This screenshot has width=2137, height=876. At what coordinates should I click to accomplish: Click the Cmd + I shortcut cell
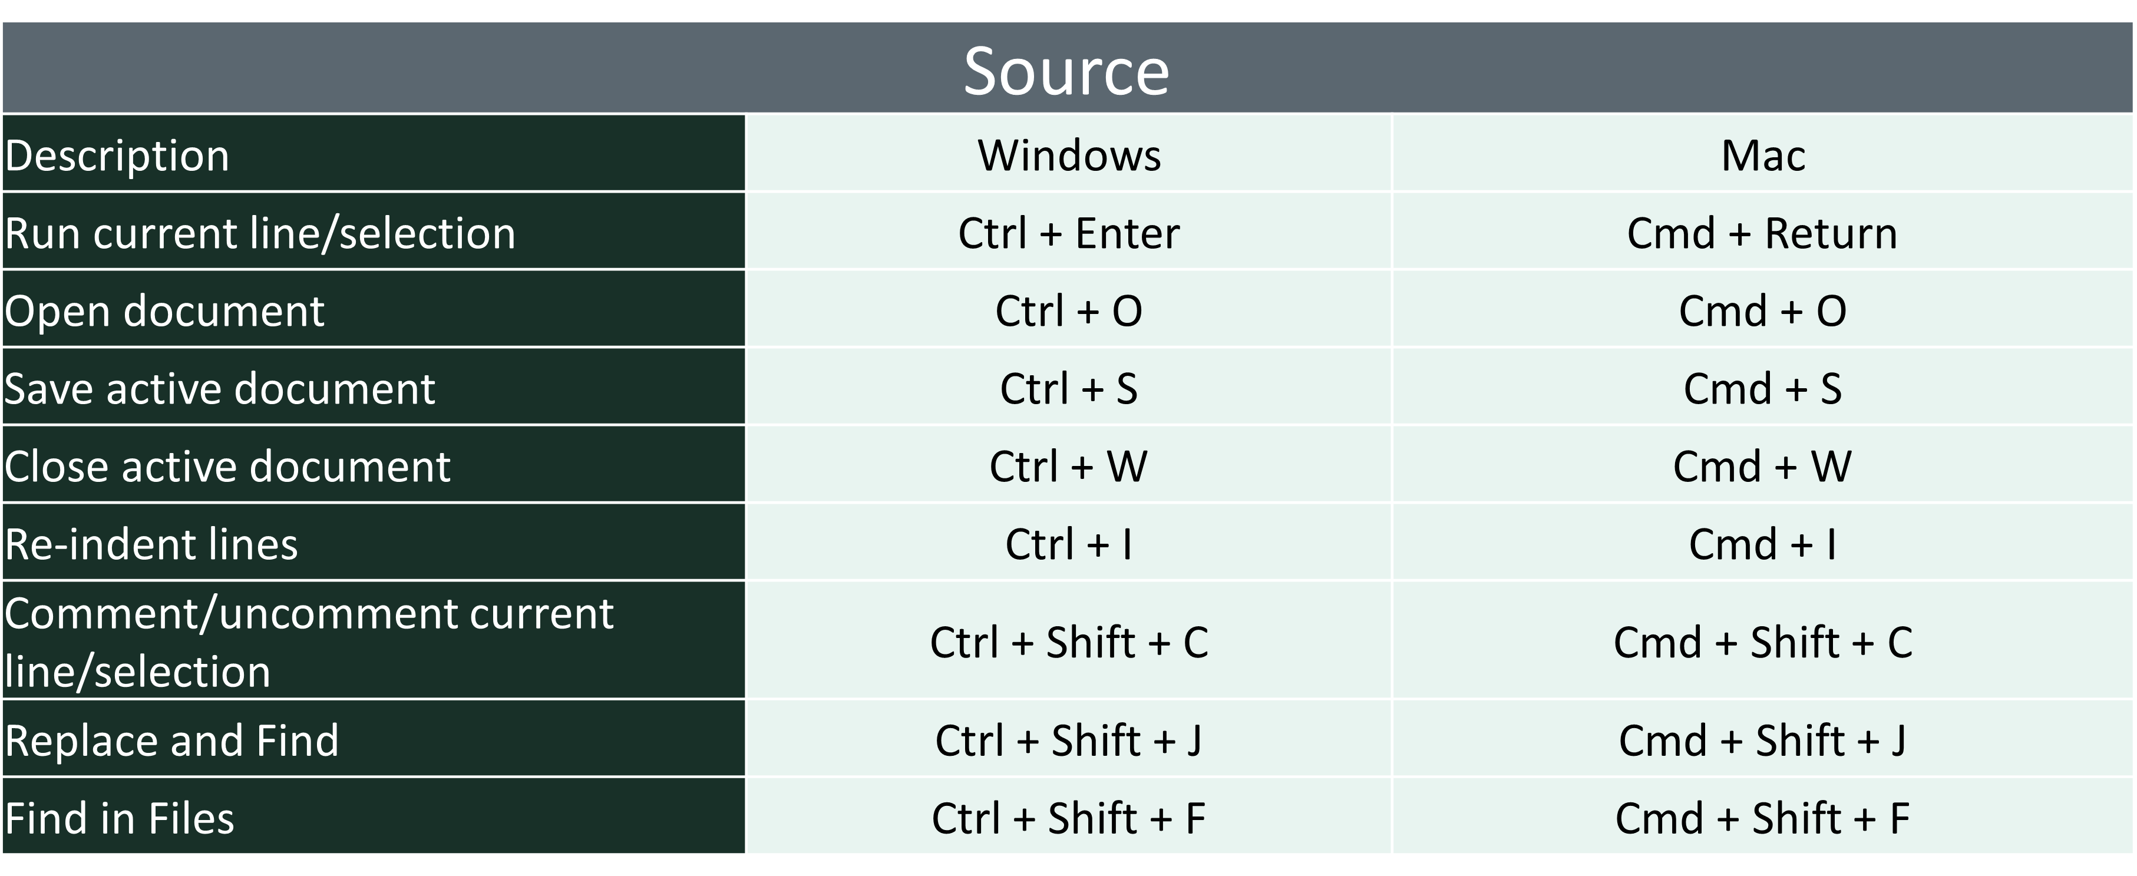[x=1762, y=542]
